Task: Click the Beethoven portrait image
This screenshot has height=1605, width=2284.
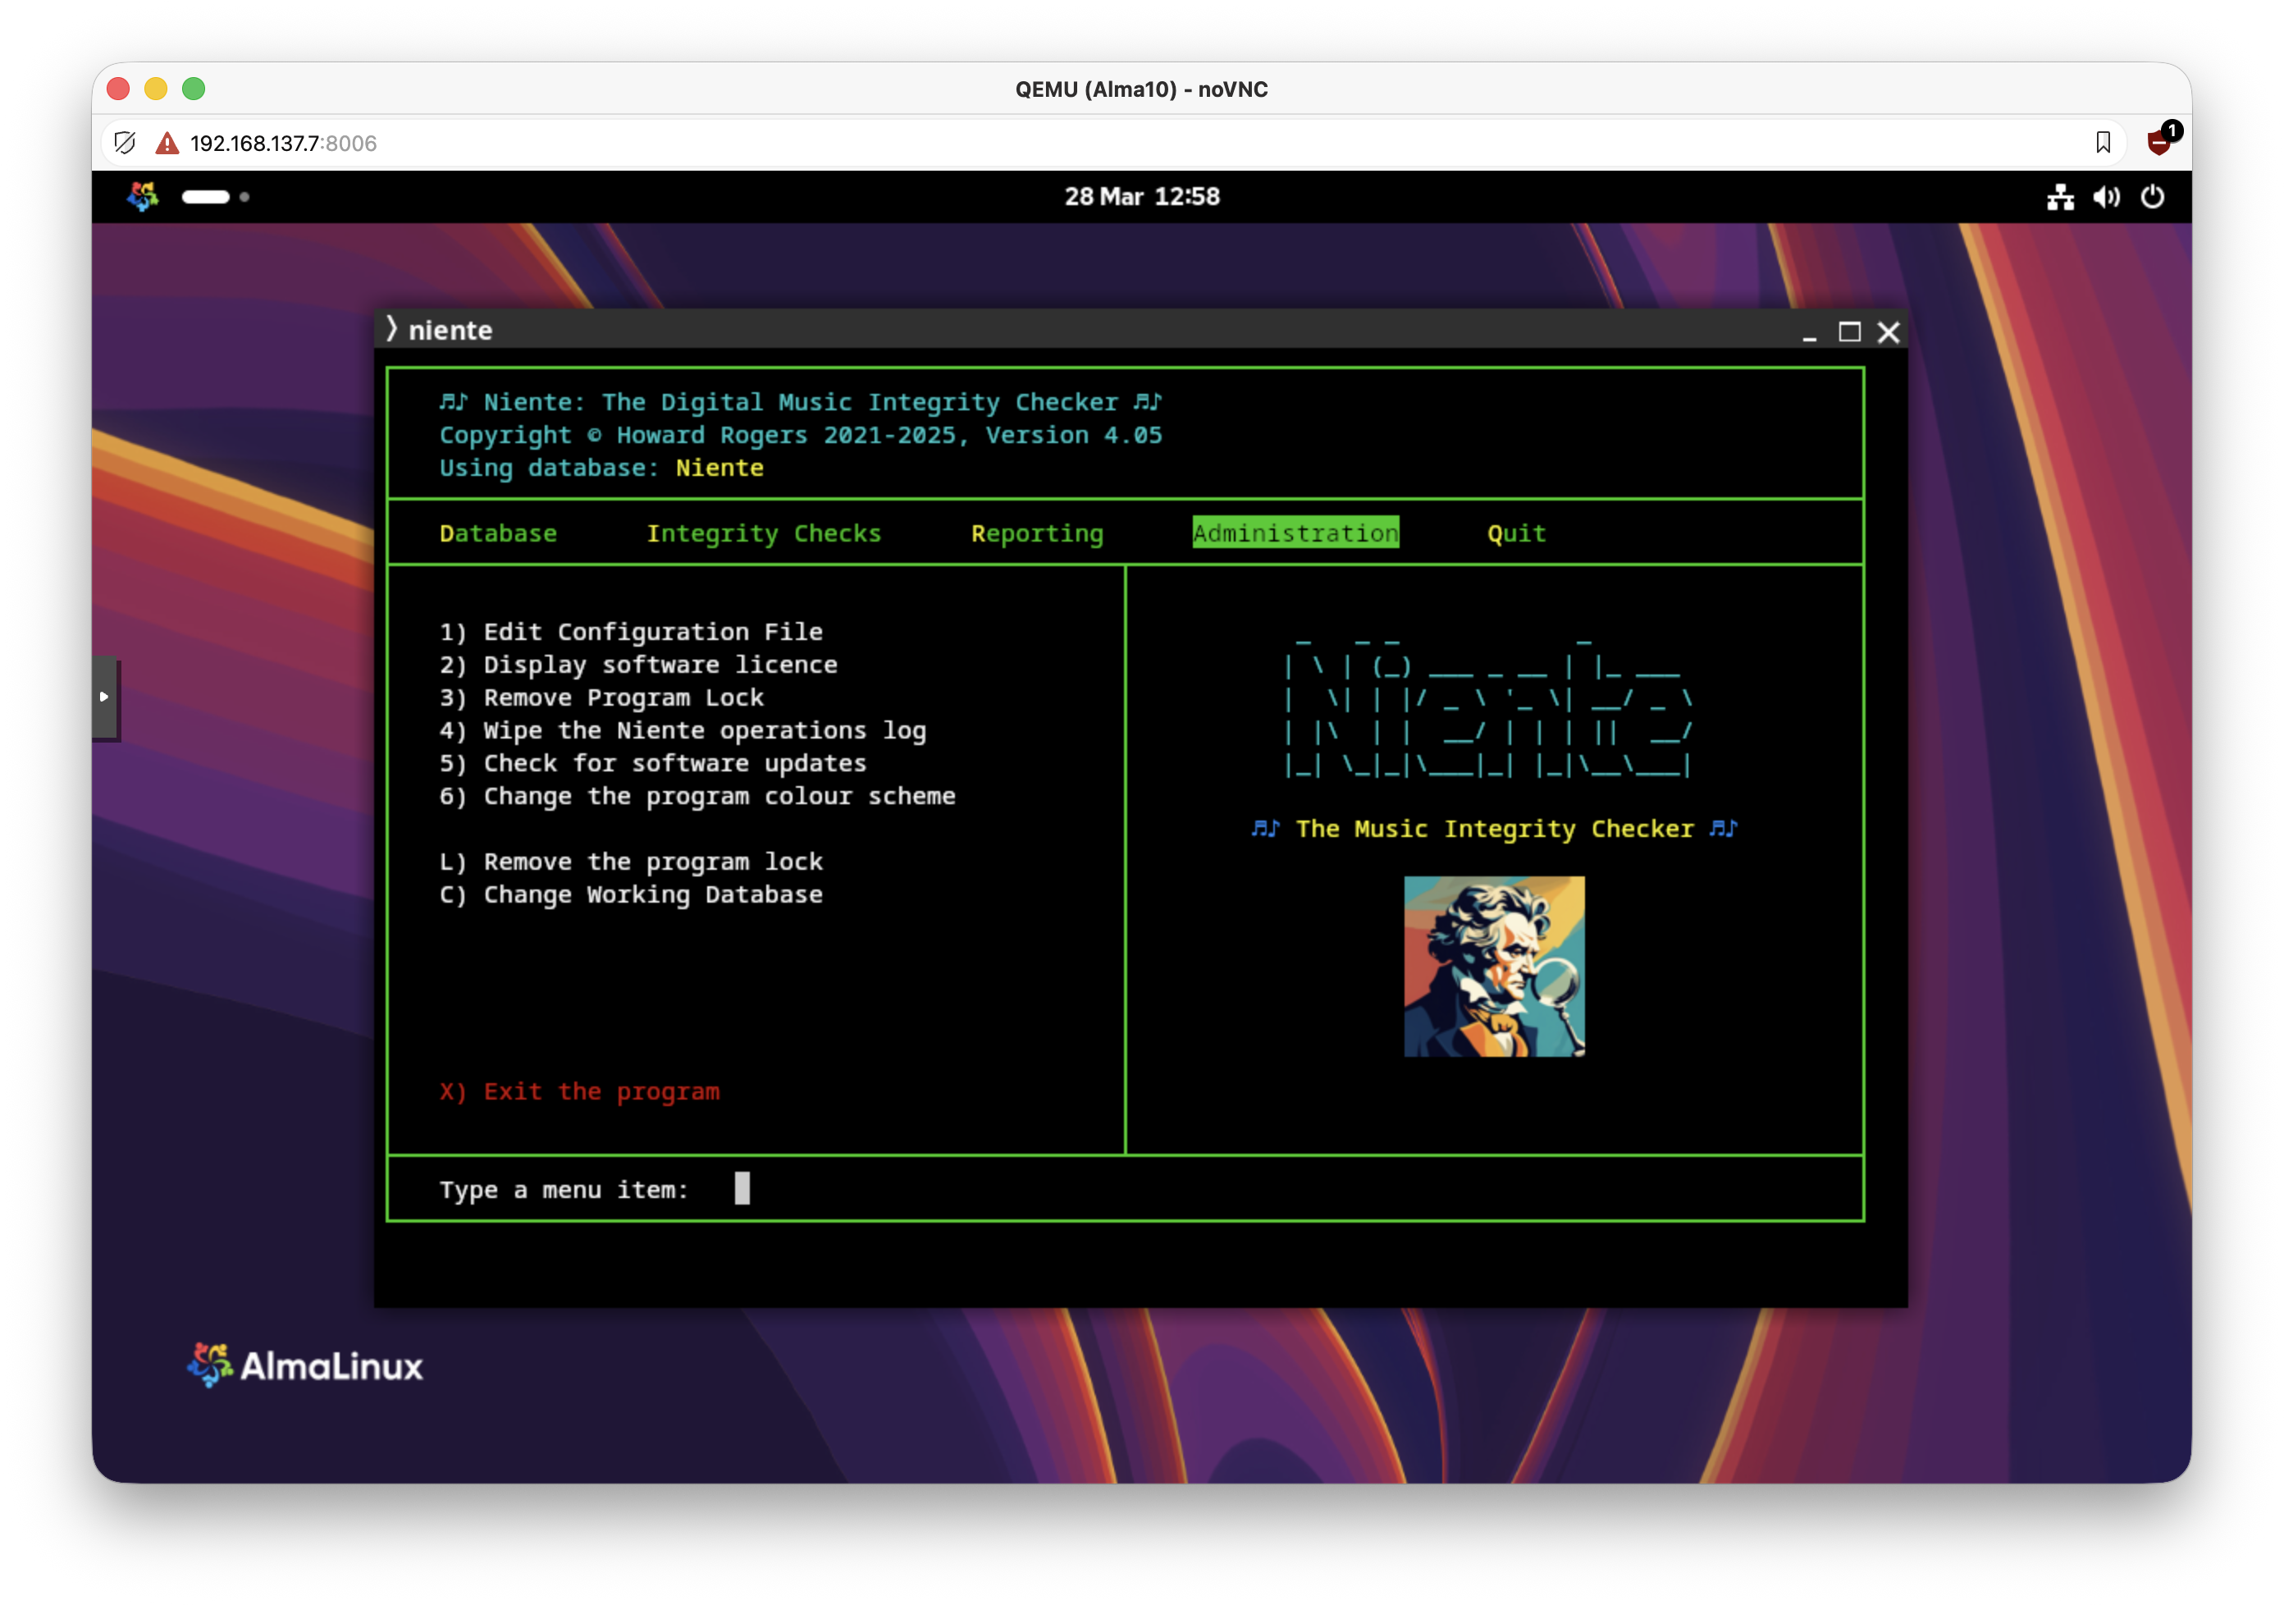Action: (x=1493, y=965)
